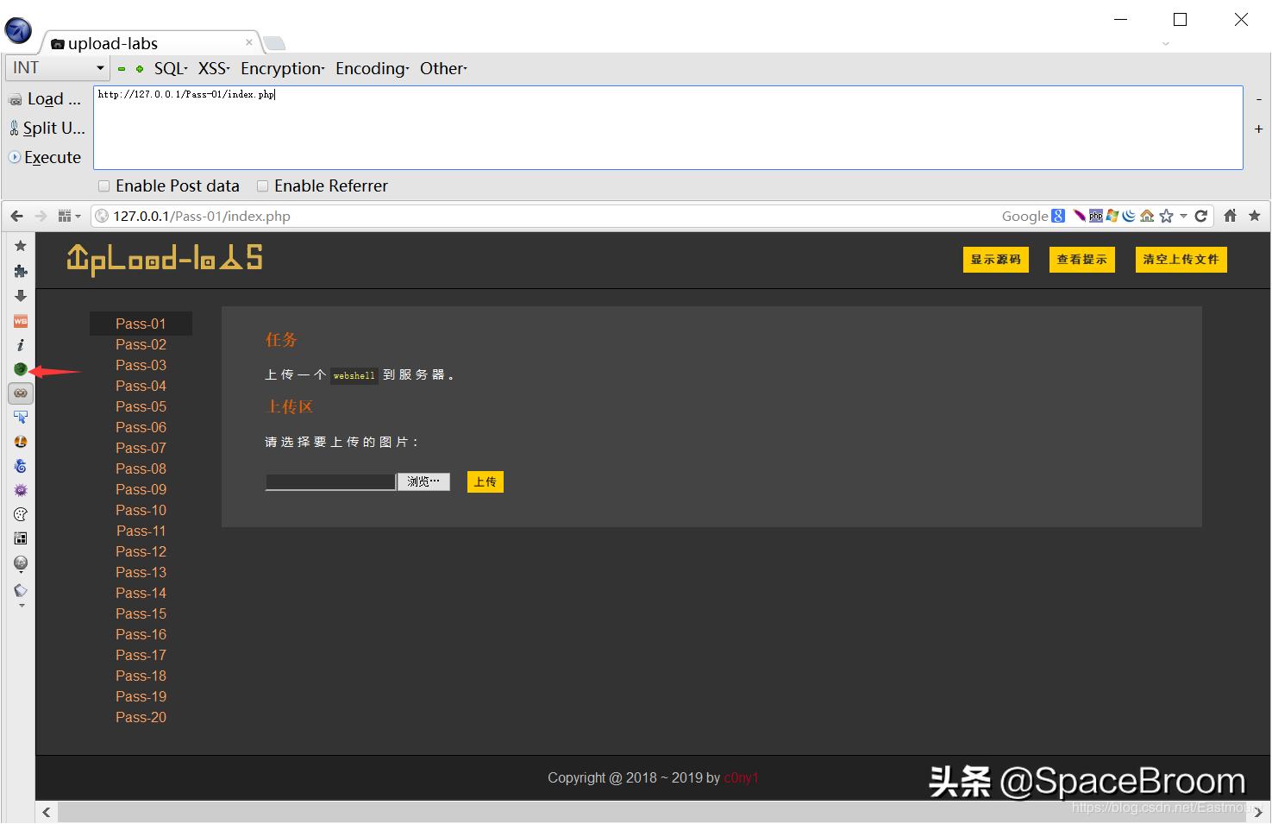Click the Apache feather address bar icon
This screenshot has height=824, width=1272.
1080,216
